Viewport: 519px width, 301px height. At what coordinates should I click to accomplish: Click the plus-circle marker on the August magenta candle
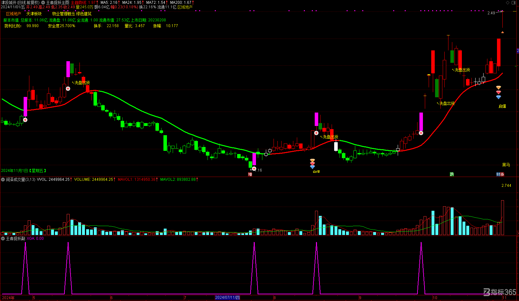tap(316, 133)
